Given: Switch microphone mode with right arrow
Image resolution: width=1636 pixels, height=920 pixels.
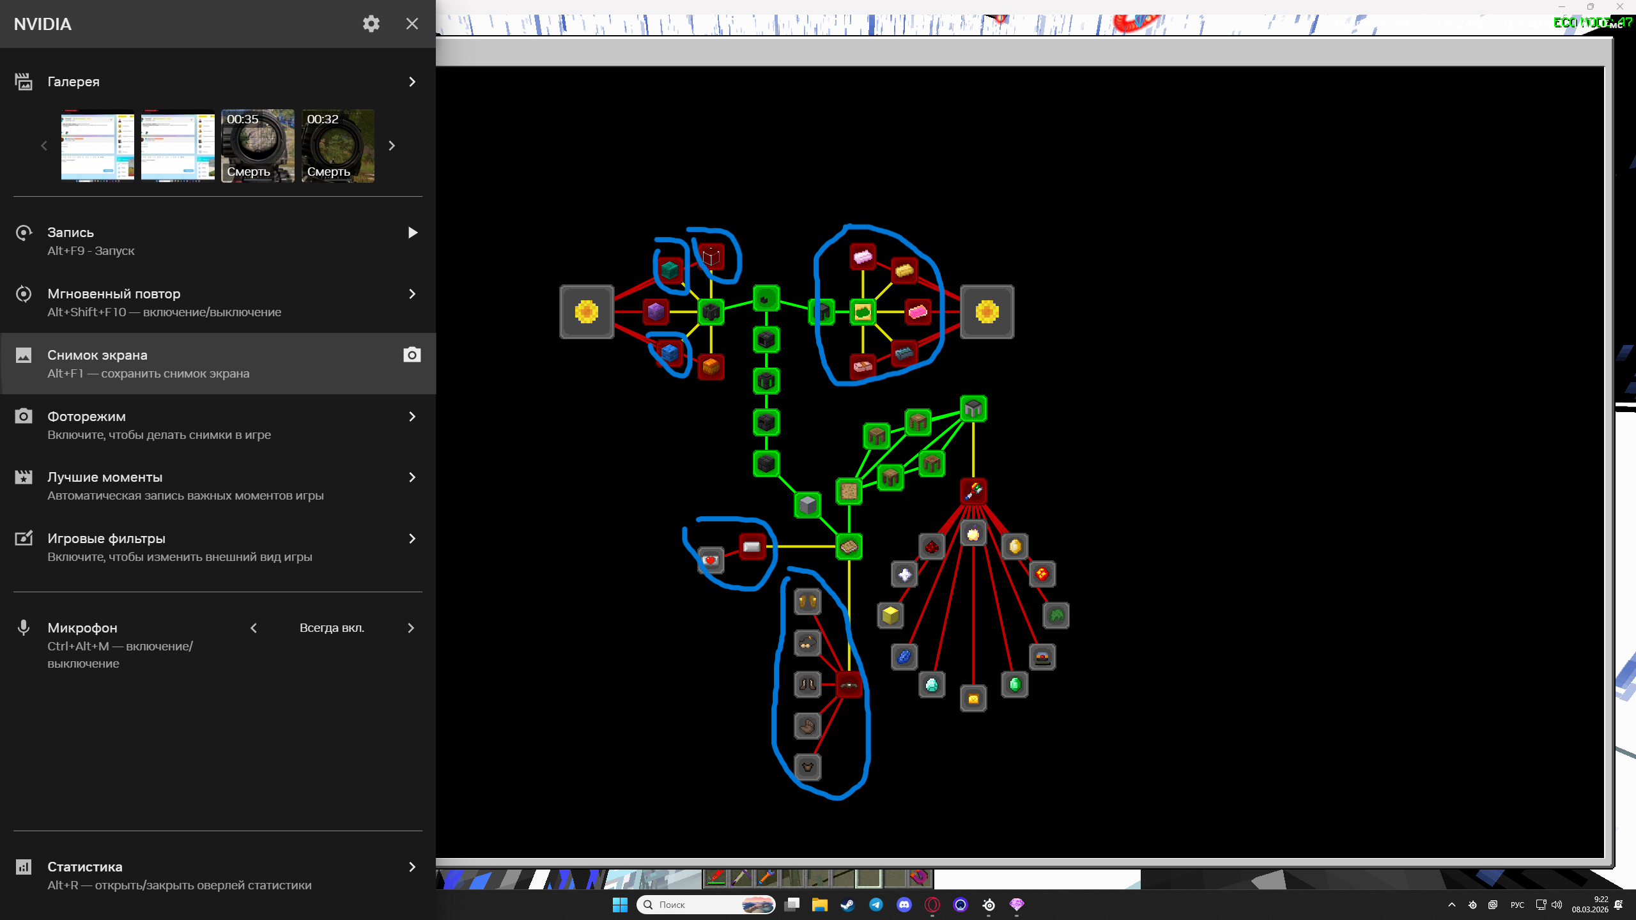Looking at the screenshot, I should point(411,628).
